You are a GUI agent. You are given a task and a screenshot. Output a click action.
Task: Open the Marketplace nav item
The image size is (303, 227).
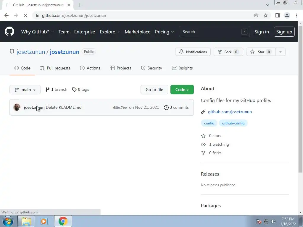pos(138,32)
